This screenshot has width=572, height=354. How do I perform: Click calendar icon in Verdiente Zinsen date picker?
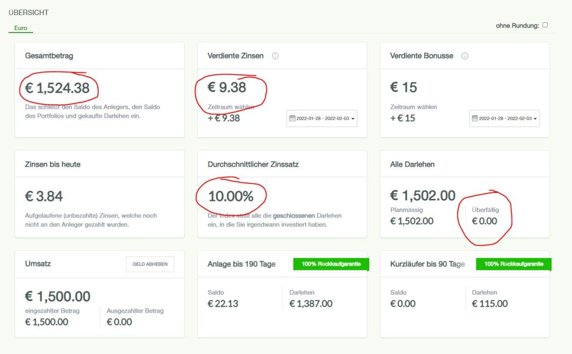coord(292,118)
